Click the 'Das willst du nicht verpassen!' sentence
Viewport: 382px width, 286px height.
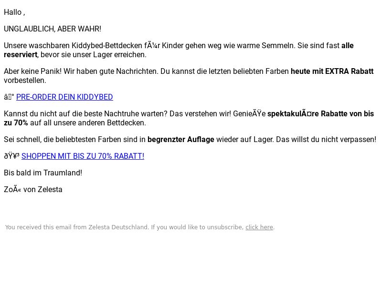click(x=326, y=140)
